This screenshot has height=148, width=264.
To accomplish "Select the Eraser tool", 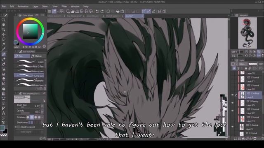I will [3, 79].
